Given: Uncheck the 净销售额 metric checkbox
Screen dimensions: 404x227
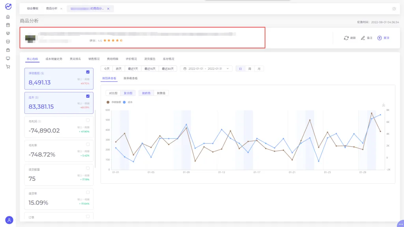Looking at the screenshot, I should 88,72.
